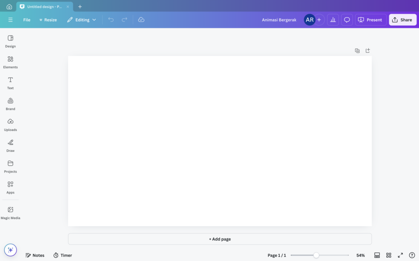419x261 pixels.
Task: Go to Canva home icon
Action: click(x=9, y=7)
